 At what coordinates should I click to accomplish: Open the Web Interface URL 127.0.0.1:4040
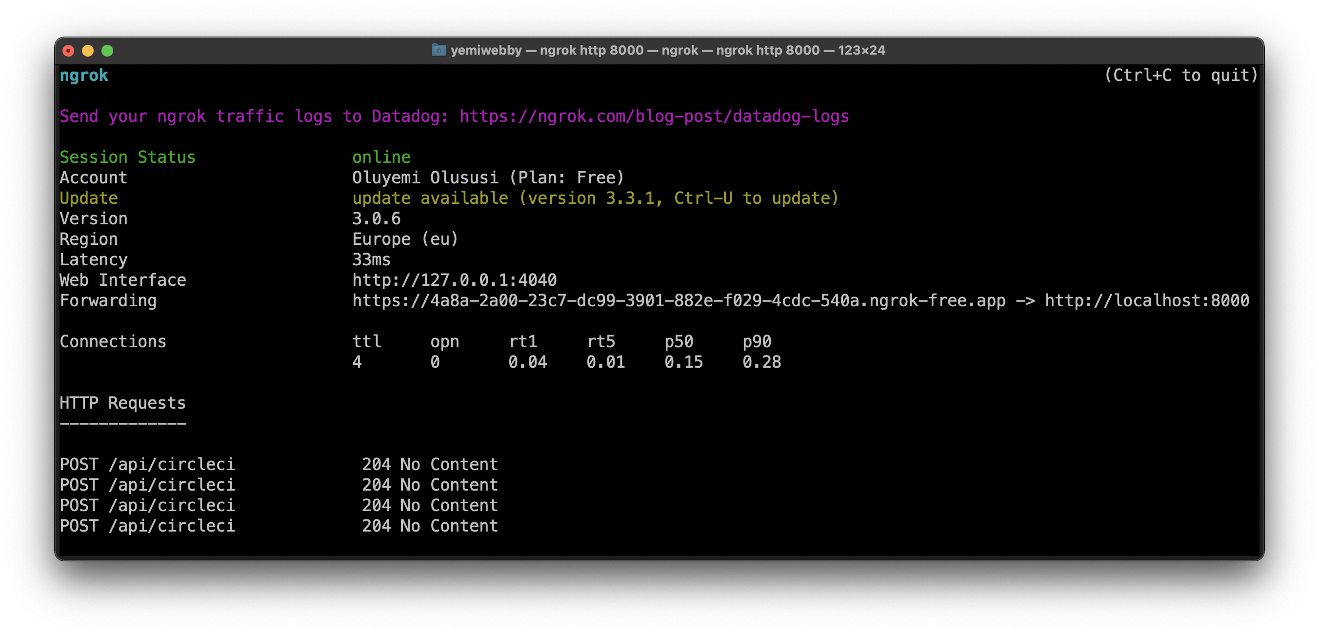454,280
